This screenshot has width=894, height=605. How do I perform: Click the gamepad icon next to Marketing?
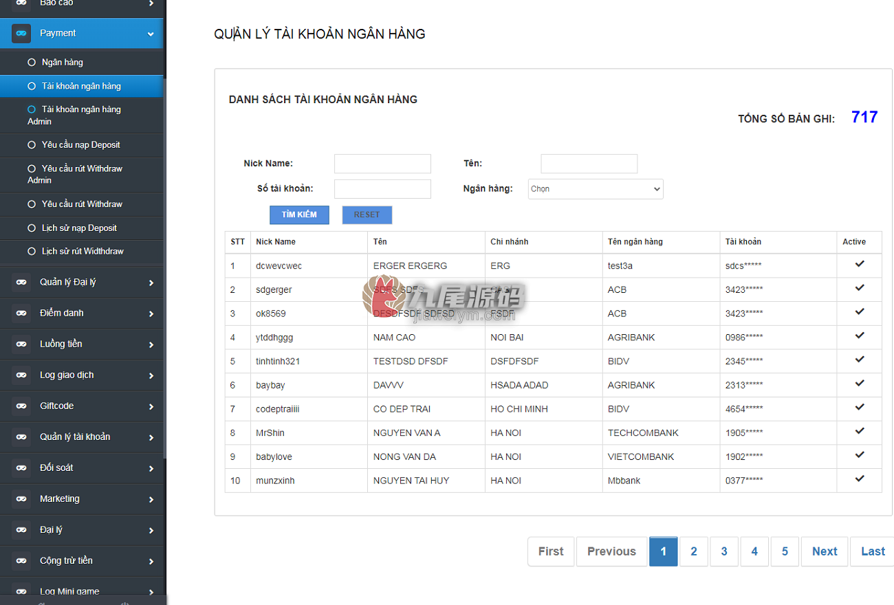coord(21,499)
